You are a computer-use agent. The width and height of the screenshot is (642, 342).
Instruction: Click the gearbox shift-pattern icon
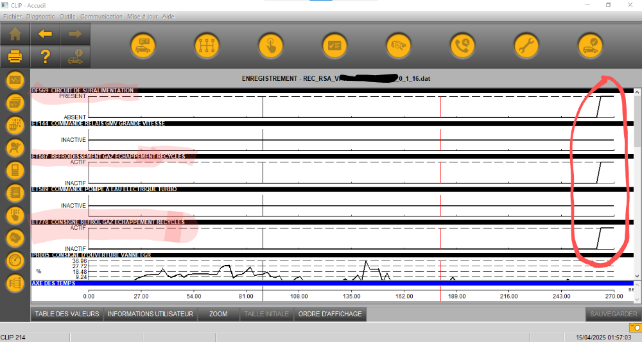pyautogui.click(x=207, y=46)
